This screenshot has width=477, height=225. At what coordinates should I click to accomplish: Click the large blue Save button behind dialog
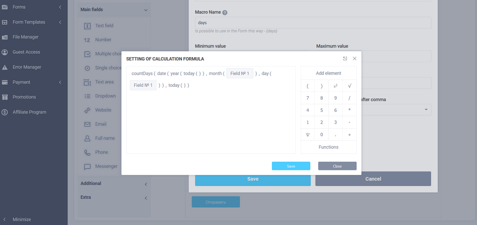(x=253, y=179)
